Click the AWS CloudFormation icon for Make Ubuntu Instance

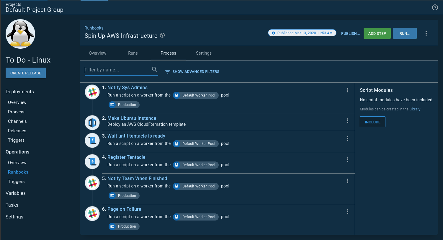(x=92, y=123)
